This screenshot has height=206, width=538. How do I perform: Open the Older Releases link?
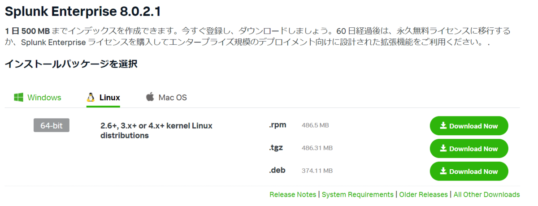(423, 194)
